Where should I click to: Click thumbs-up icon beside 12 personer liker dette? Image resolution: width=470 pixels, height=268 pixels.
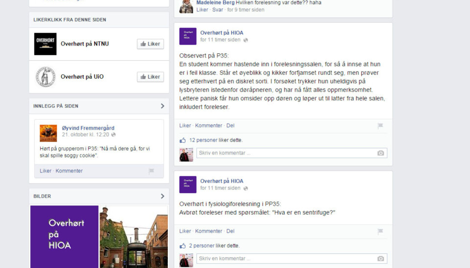[183, 140]
